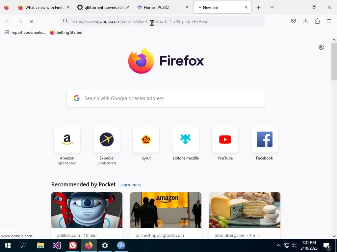Click the Firefox logo on new tab page
This screenshot has width=337, height=252.
(166, 61)
